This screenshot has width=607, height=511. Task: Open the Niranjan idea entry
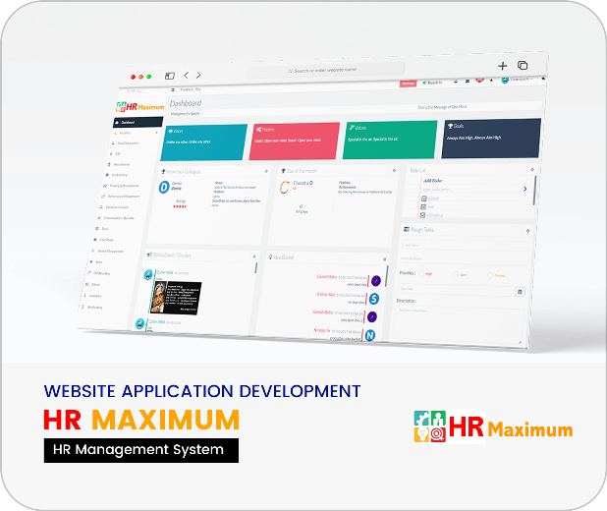pos(337,334)
